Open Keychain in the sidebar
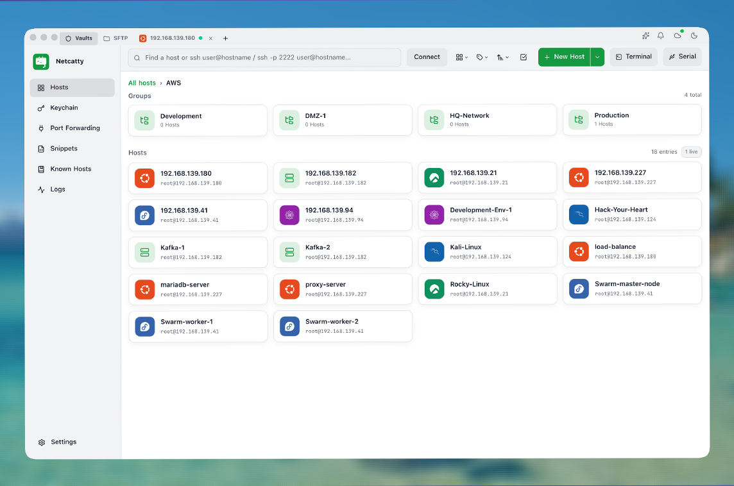734x486 pixels. pyautogui.click(x=64, y=108)
